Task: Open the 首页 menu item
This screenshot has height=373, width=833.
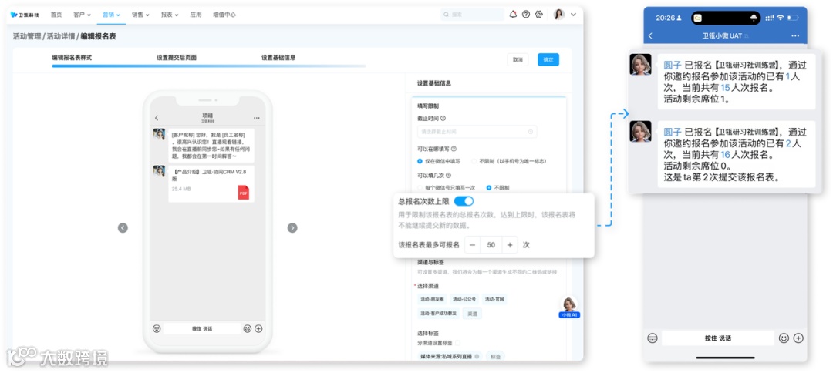Action: pyautogui.click(x=56, y=15)
